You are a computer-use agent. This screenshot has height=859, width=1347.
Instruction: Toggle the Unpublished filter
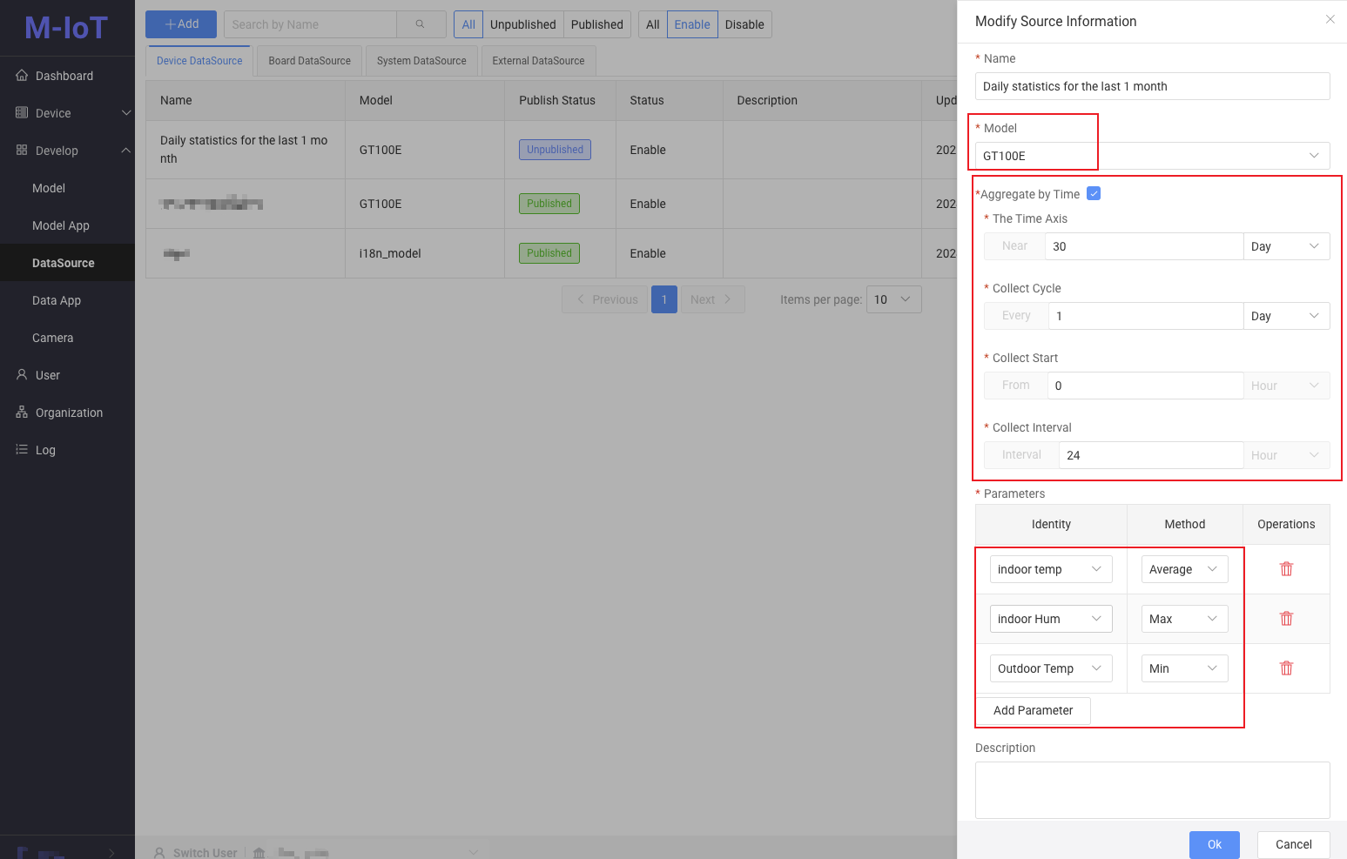pyautogui.click(x=522, y=24)
